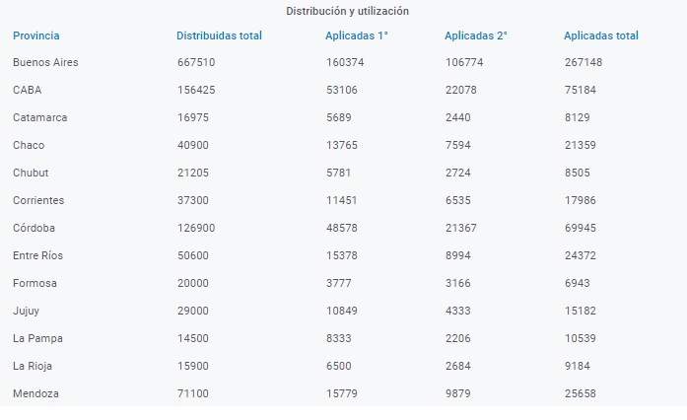
Task: Select the Jujuy row label
Action: coord(26,311)
